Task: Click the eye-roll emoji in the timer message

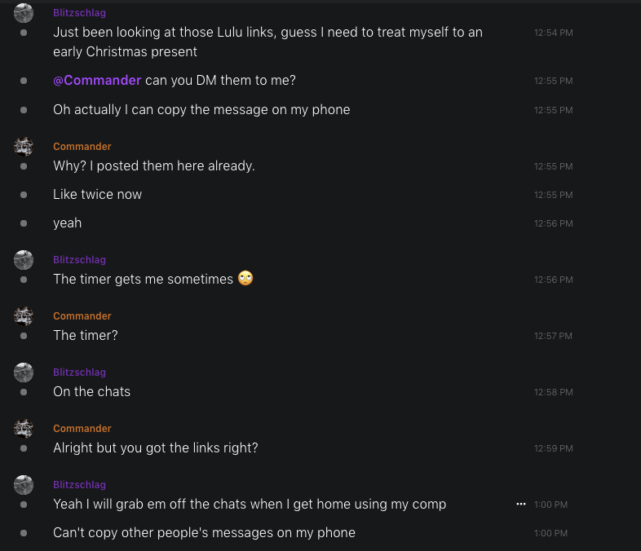Action: click(245, 279)
